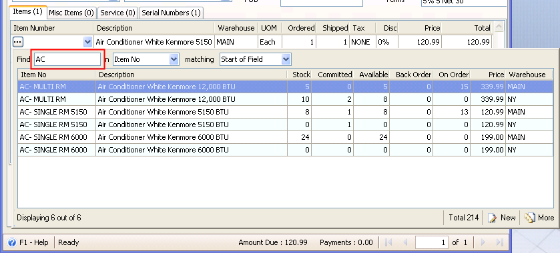The image size is (560, 253).
Task: Click the Amount Due : 120.99 status text
Action: (273, 242)
